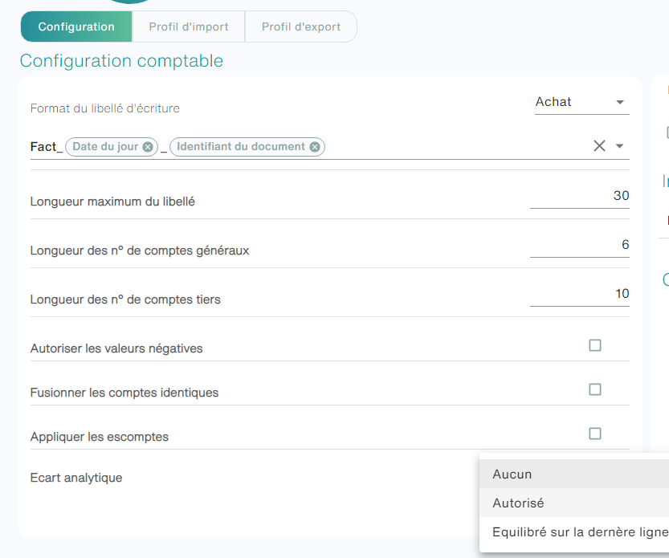Open the Profil d'export tab
669x558 pixels.
click(x=301, y=26)
